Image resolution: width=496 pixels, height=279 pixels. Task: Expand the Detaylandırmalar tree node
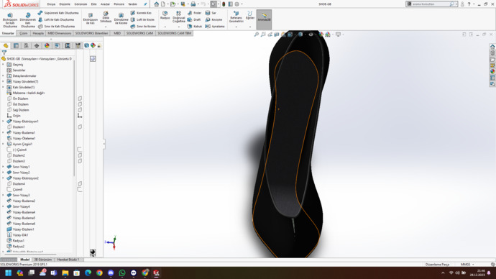(3, 76)
